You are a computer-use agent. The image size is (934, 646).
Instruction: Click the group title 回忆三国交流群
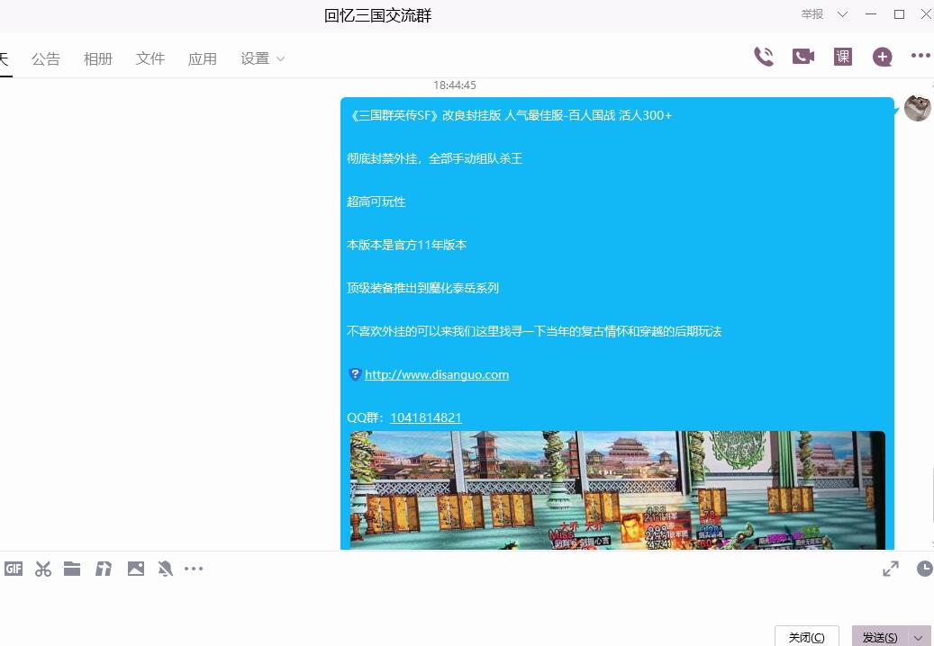pyautogui.click(x=377, y=15)
